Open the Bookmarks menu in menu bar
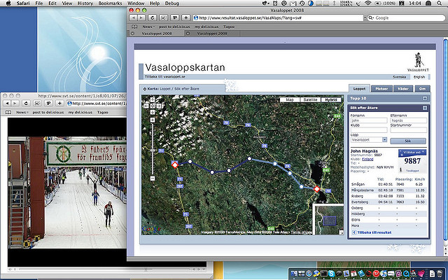Image resolution: width=448 pixels, height=280 pixels. coord(110,3)
